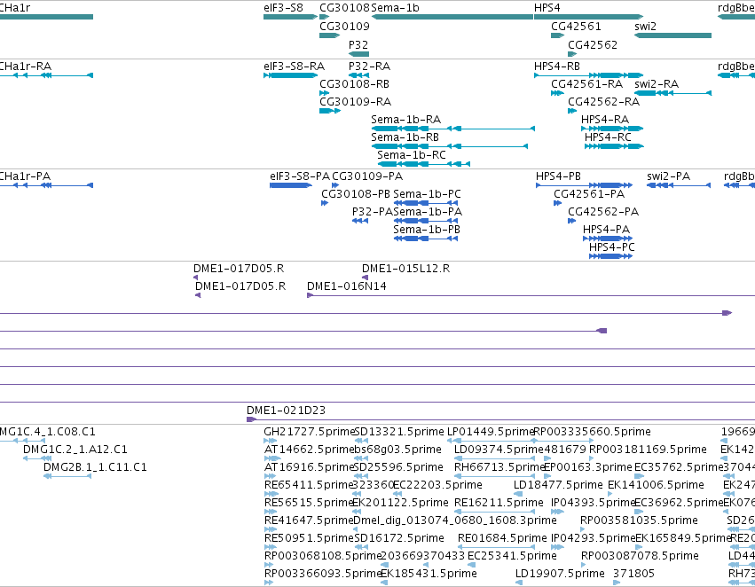Click the P32 gene label
This screenshot has width=755, height=587.
coord(358,44)
